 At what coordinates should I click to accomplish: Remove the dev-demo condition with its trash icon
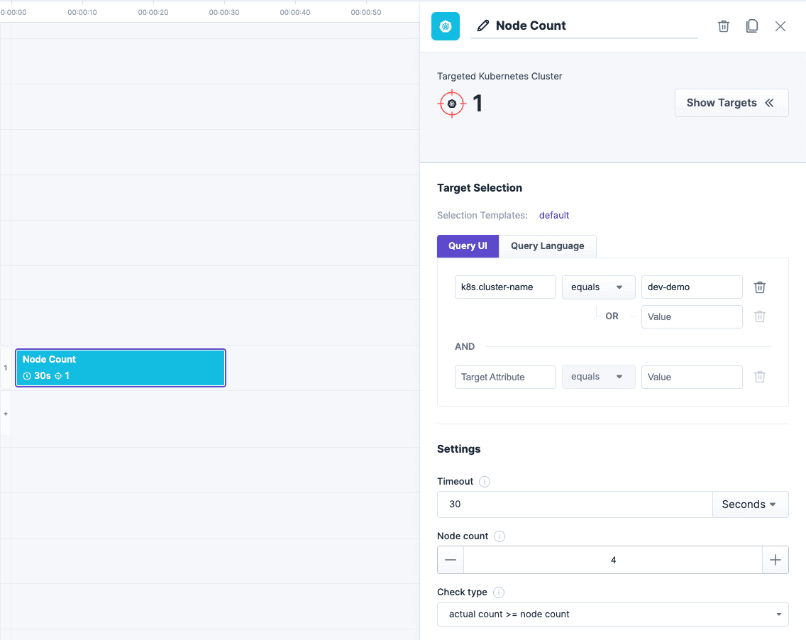click(x=759, y=287)
